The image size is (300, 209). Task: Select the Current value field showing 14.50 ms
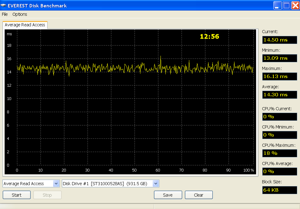(279, 40)
